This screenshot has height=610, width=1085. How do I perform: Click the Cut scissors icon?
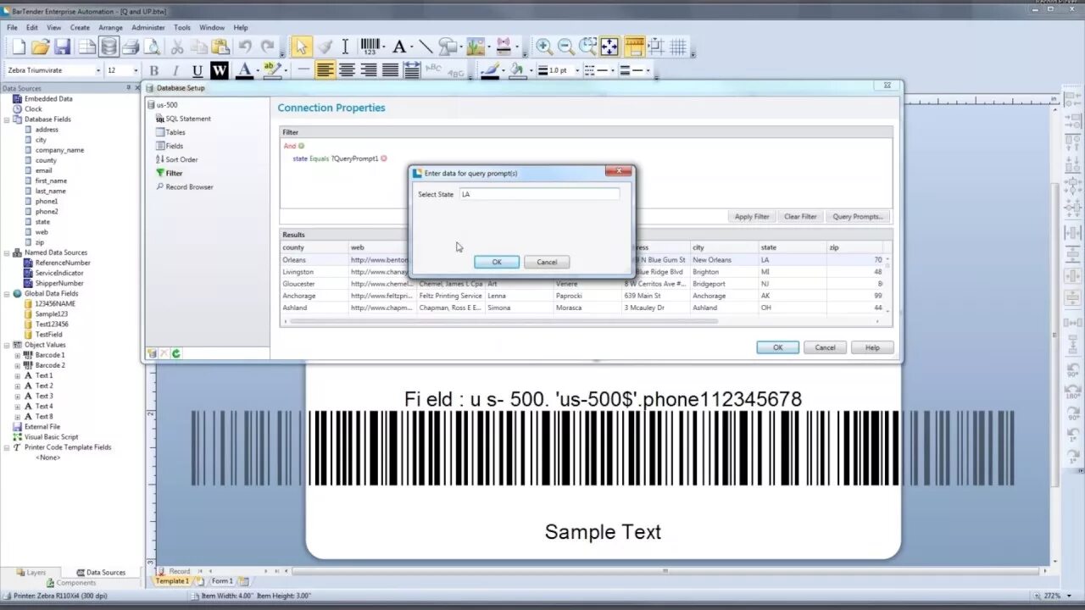pos(178,47)
